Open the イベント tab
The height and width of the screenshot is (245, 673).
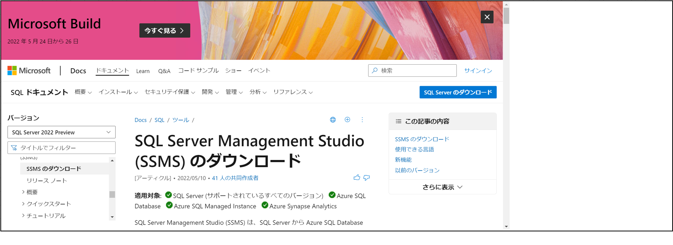(259, 71)
